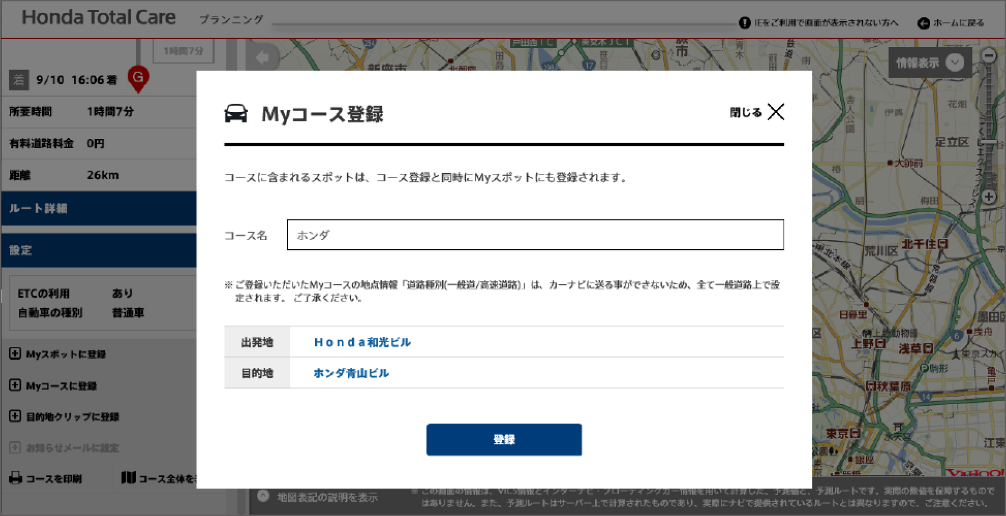This screenshot has height=516, width=1006.
Task: Click the ホームに戻る back arrow icon
Action: [x=923, y=23]
